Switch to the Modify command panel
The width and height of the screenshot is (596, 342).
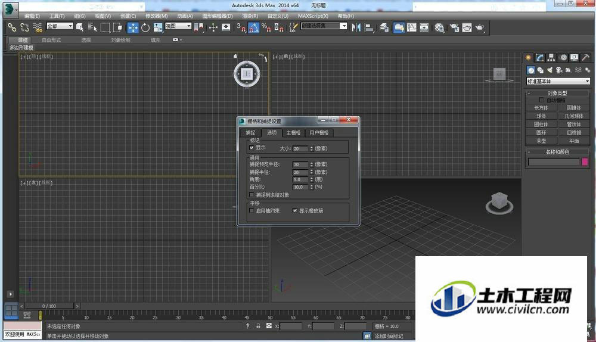[x=540, y=57]
